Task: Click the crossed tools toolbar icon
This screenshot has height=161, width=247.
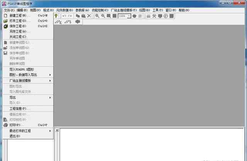Action: pos(154,16)
